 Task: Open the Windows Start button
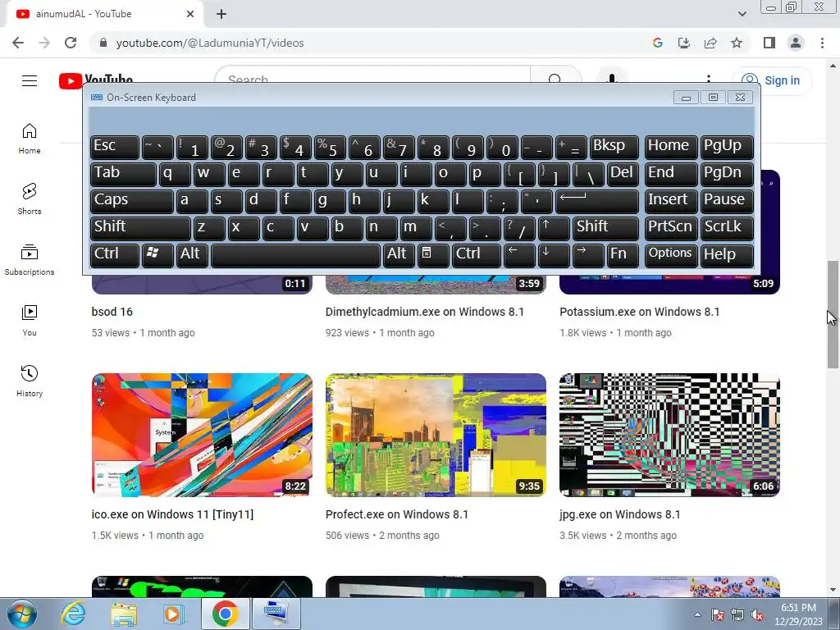(21, 614)
